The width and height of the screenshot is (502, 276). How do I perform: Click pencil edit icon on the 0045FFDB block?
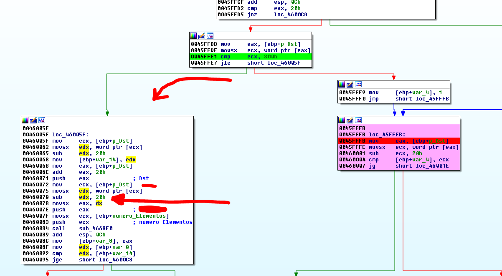(x=201, y=36)
